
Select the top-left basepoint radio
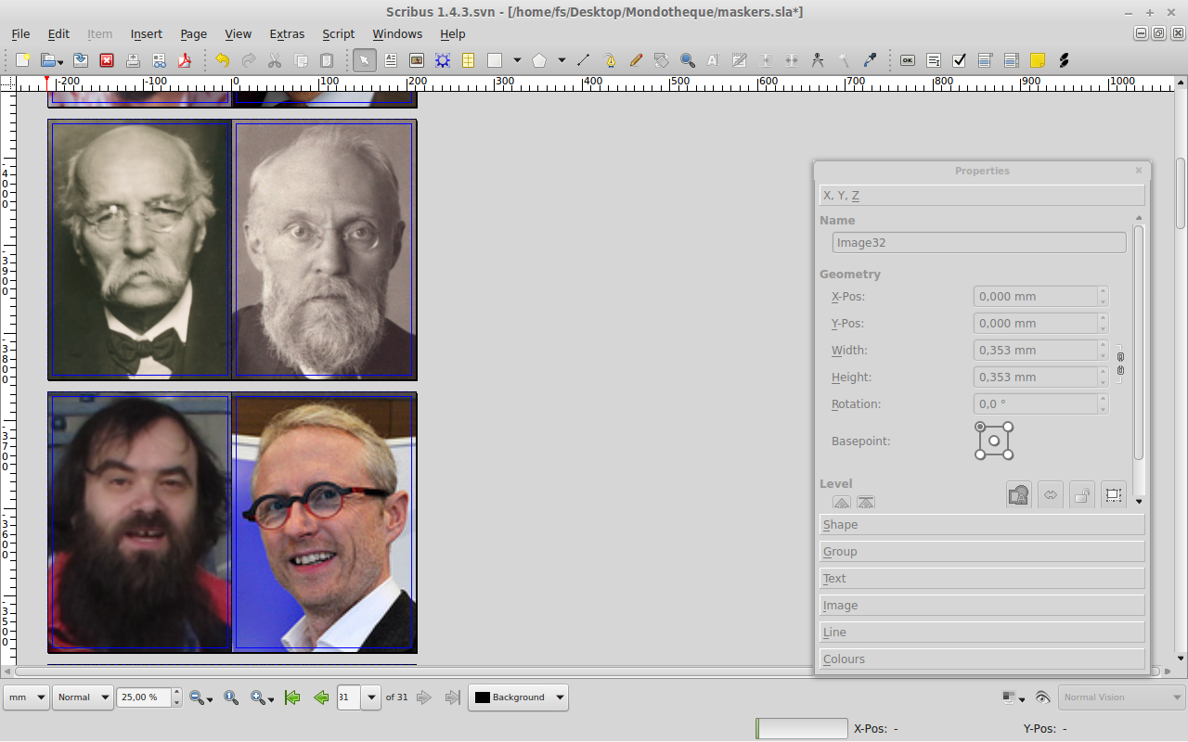pos(980,427)
